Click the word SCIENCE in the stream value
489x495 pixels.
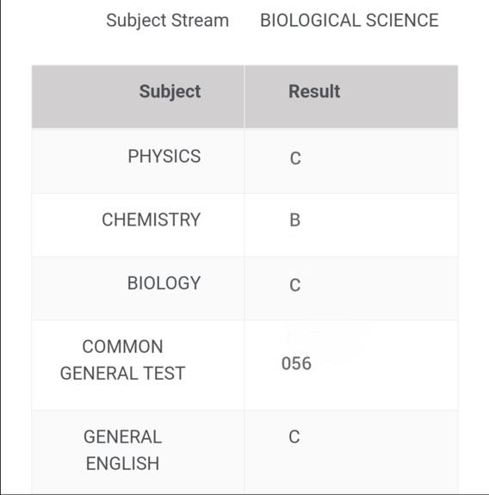click(402, 20)
